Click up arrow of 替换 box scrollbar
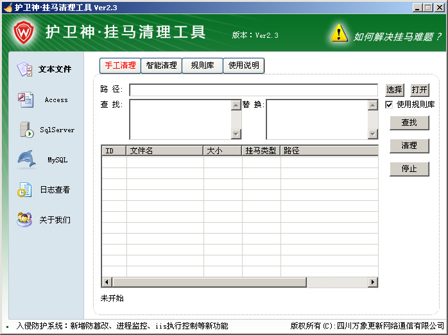448x335 pixels. click(372, 105)
